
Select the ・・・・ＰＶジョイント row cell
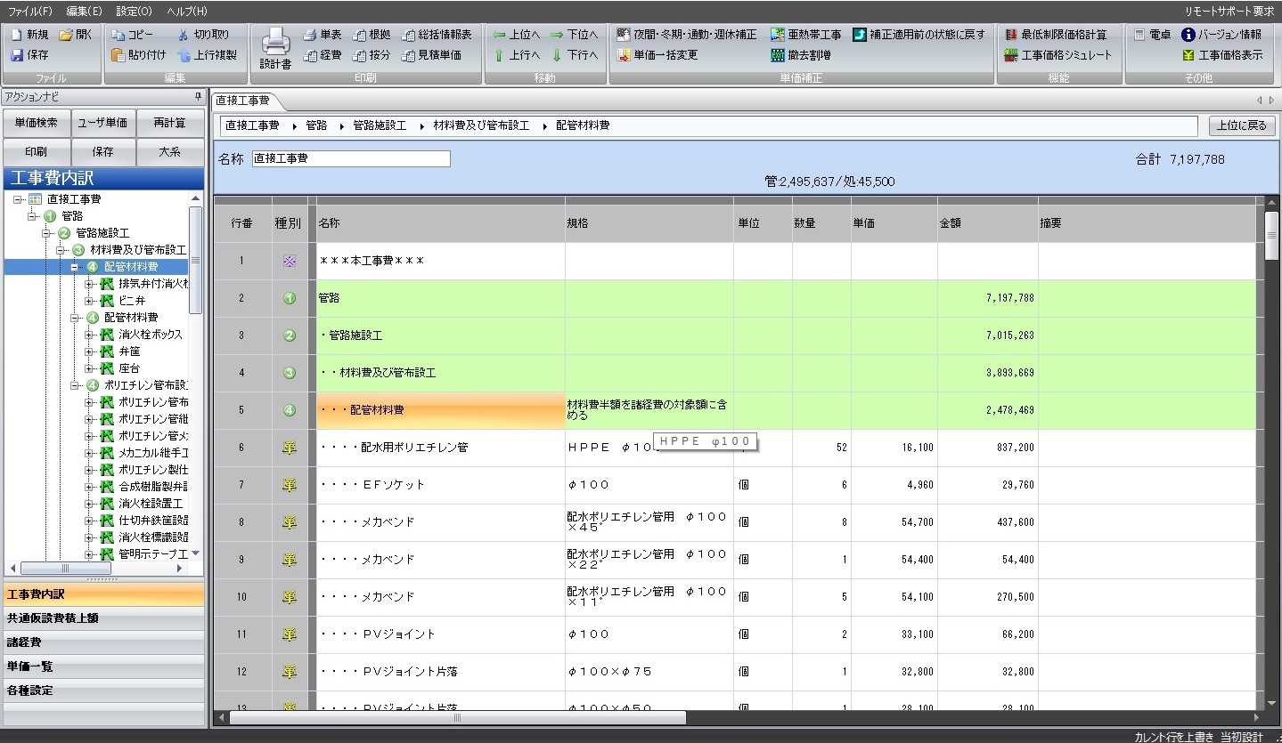[441, 634]
